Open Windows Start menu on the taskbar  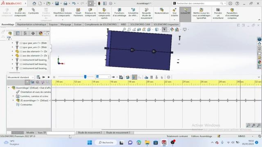tap(90, 143)
